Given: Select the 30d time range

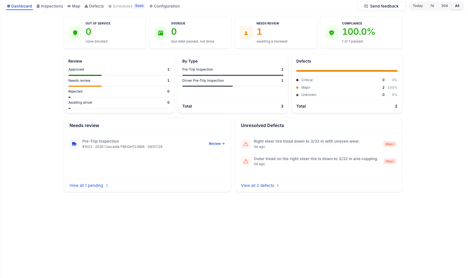Looking at the screenshot, I should 445,6.
